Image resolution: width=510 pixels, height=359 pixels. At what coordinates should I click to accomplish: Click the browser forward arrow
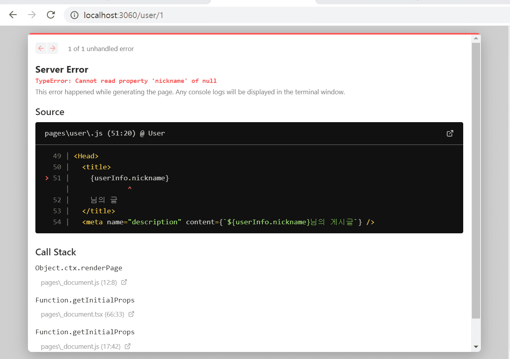pyautogui.click(x=32, y=15)
